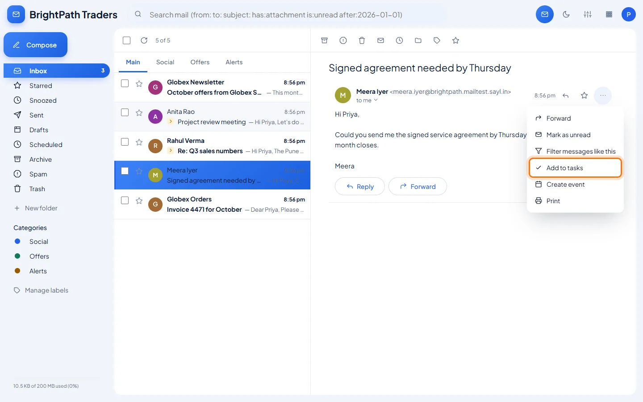This screenshot has width=643, height=402.
Task: Delete the open email with trash icon
Action: (362, 41)
